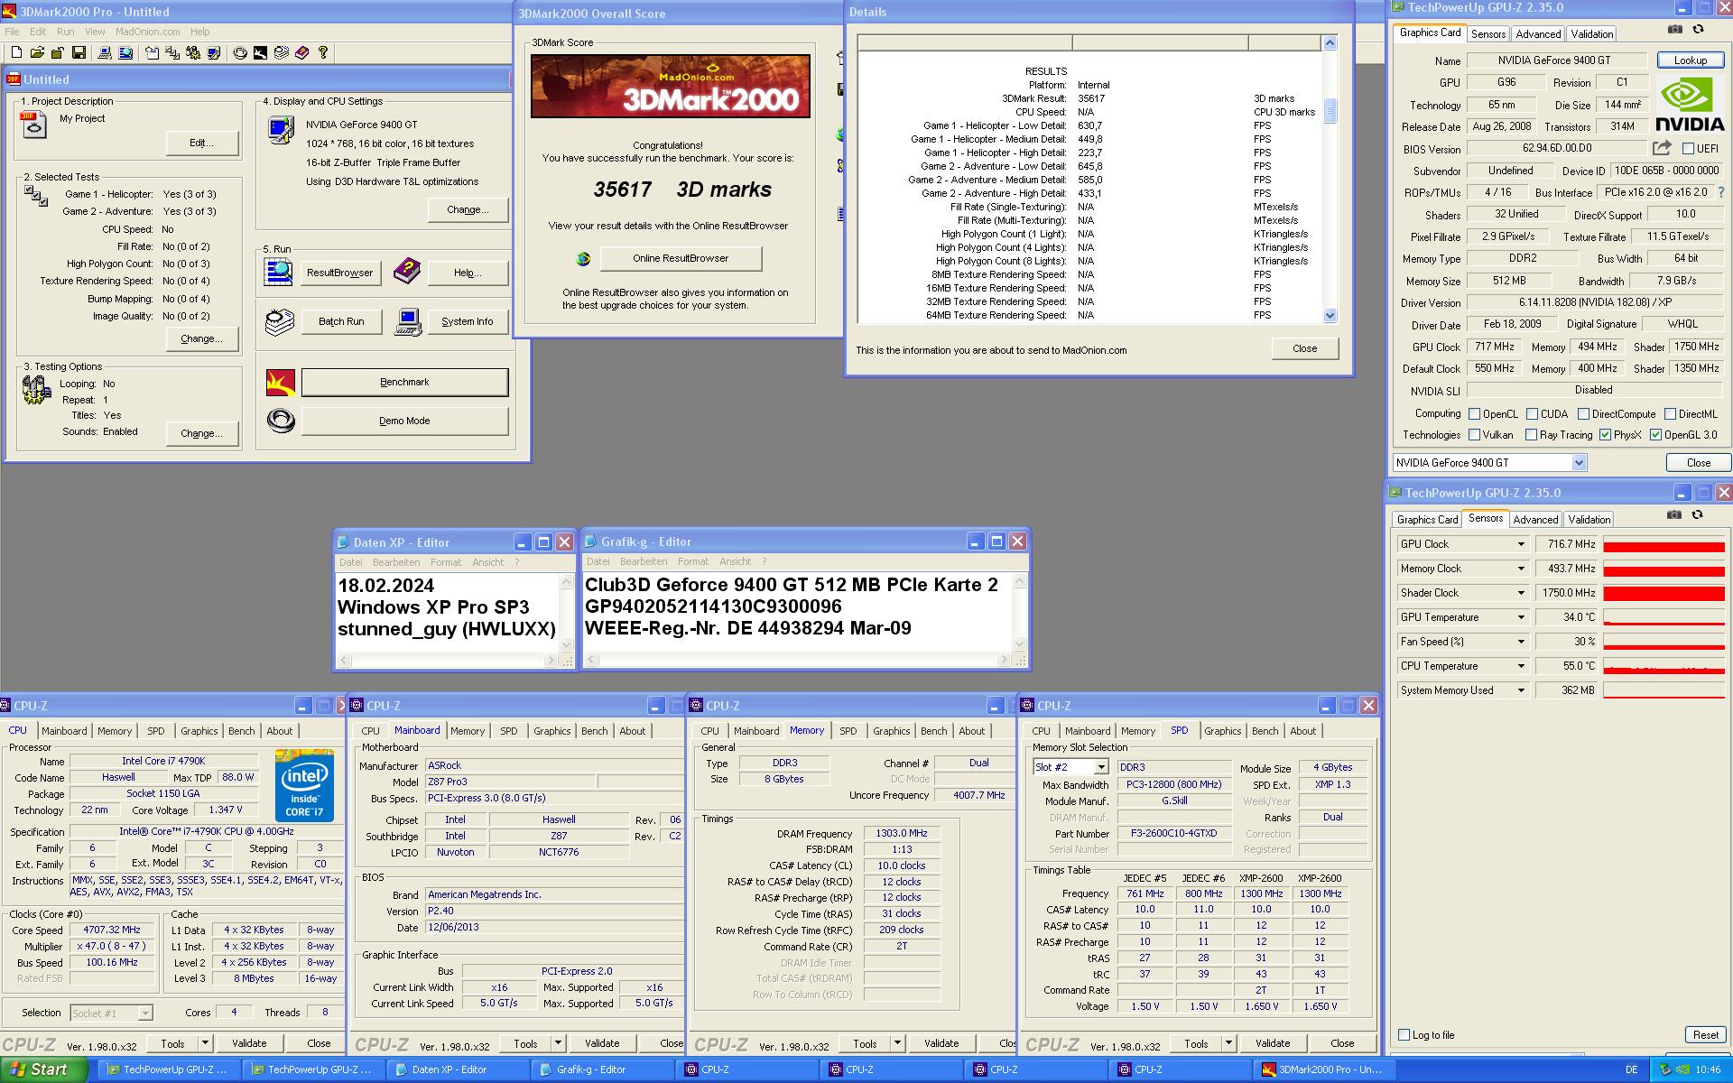The width and height of the screenshot is (1733, 1083).
Task: Open the NVIDIA GeForce 9400 GT device dropdown
Action: (x=1579, y=463)
